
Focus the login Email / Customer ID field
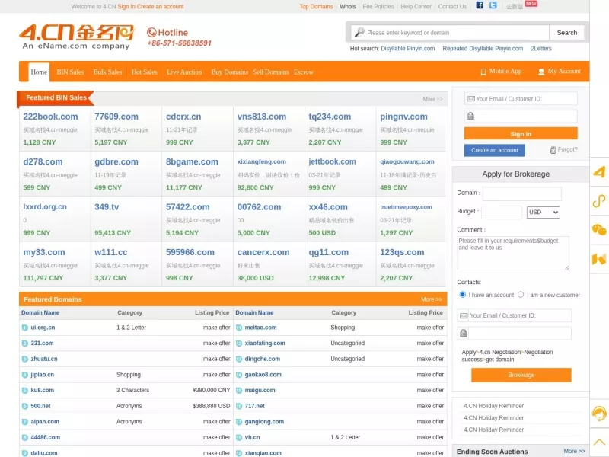pyautogui.click(x=521, y=99)
